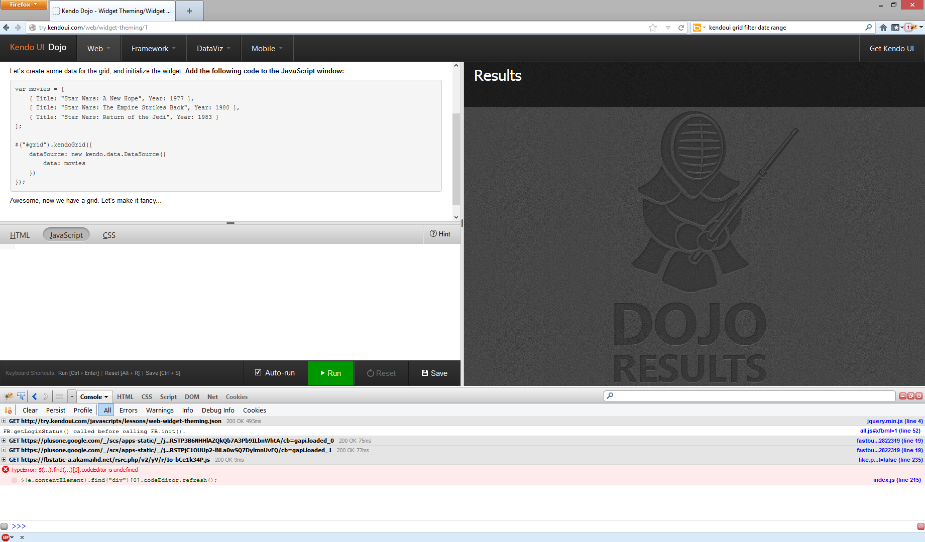
Task: Click the search magnifier in search bar
Action: (x=869, y=28)
